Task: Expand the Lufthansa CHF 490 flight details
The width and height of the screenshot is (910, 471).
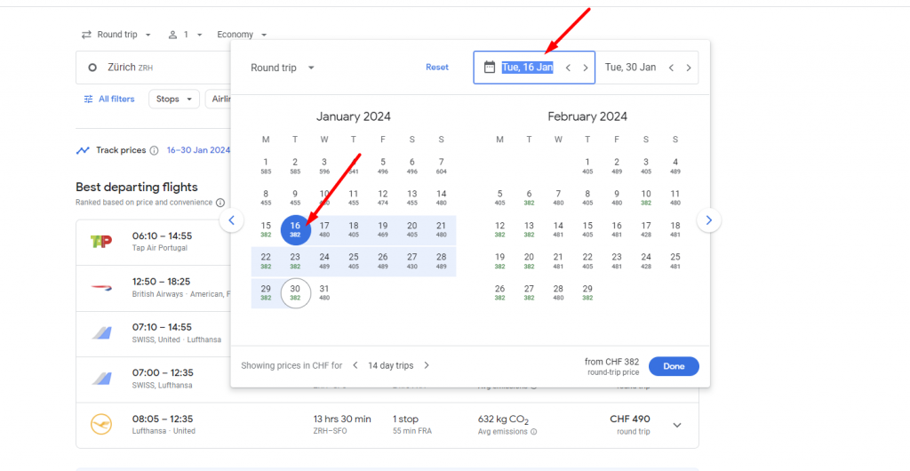Action: (677, 425)
